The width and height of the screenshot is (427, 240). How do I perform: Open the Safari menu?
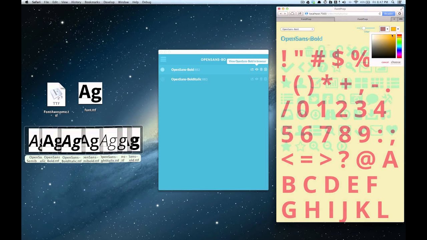click(36, 2)
